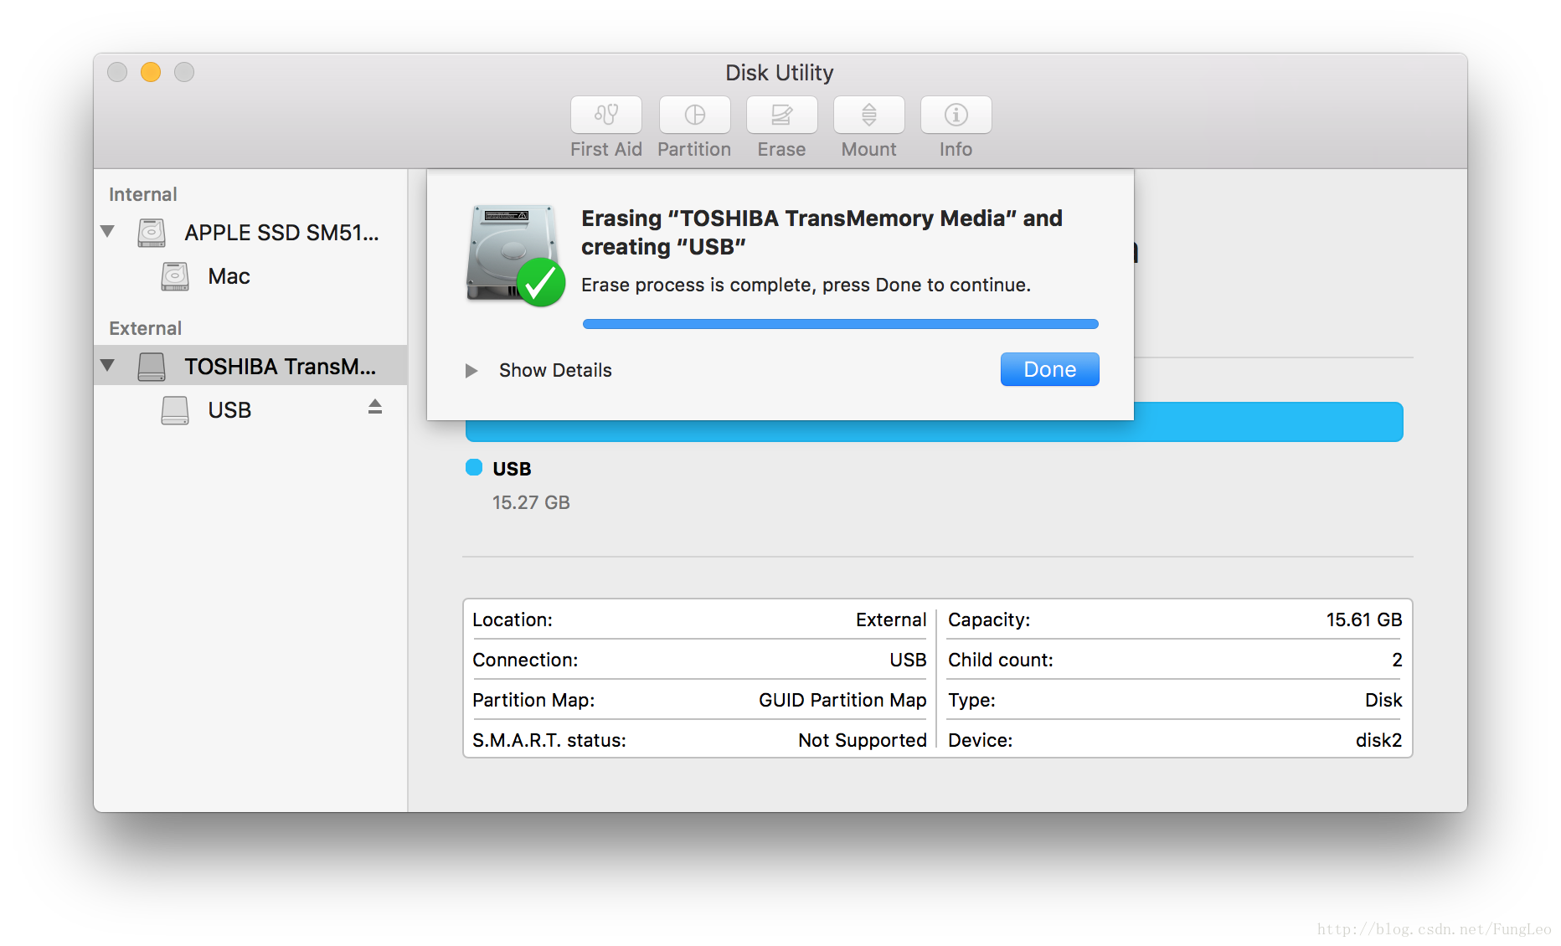Click the Erase toolbar icon
Viewport: 1561px width, 946px height.
[781, 115]
